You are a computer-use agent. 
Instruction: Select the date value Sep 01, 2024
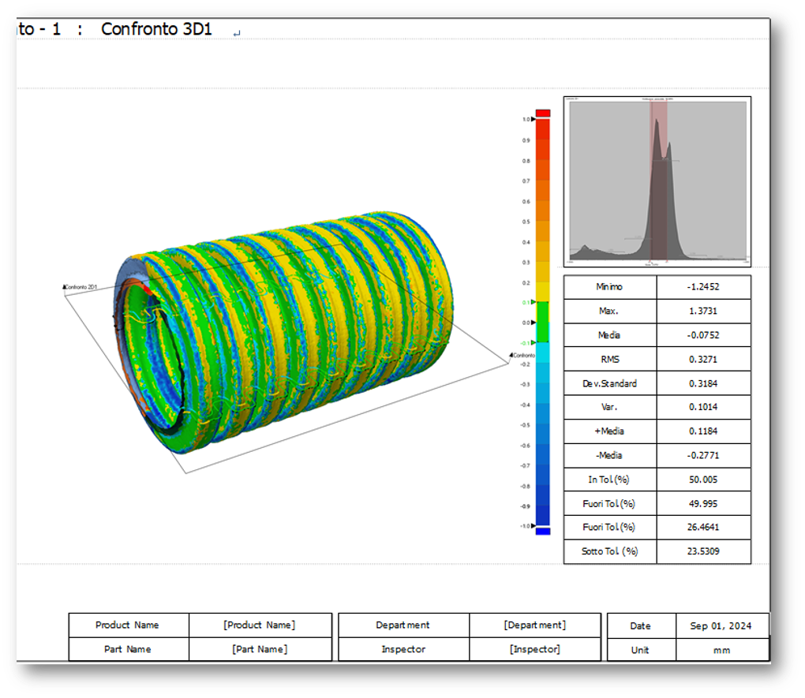point(721,626)
